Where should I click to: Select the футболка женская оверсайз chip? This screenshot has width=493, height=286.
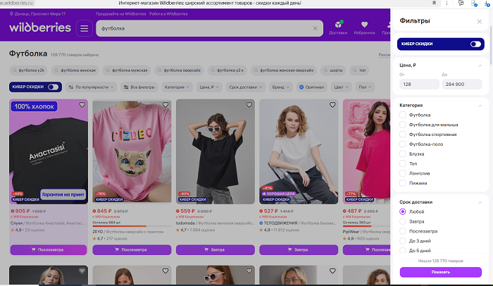(284, 70)
